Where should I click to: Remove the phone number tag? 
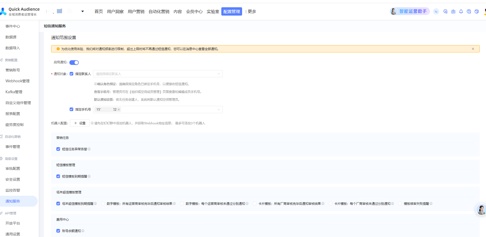119,110
